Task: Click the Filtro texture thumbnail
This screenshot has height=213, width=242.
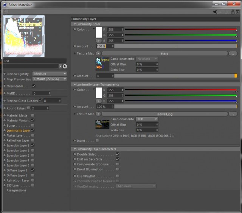Action: coord(102,64)
